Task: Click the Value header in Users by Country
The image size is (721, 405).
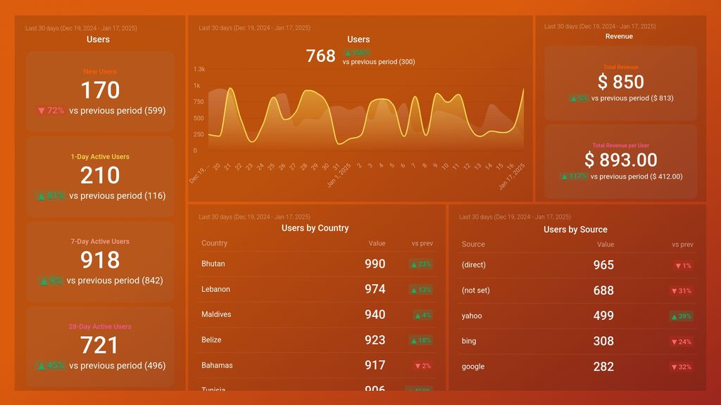Action: [377, 243]
